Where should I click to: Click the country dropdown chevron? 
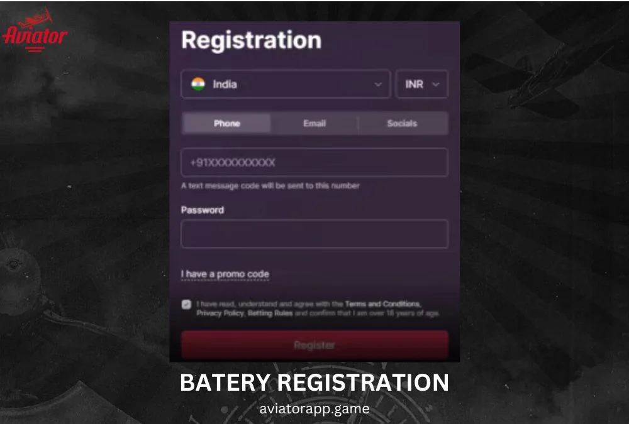[377, 84]
